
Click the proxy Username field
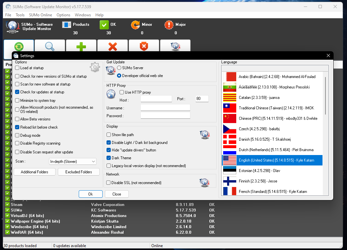(165, 108)
